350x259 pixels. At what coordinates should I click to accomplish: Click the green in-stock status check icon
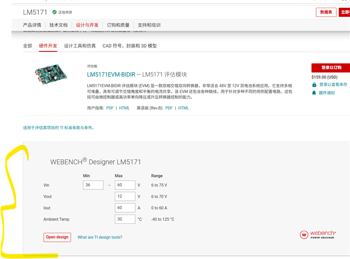click(54, 12)
